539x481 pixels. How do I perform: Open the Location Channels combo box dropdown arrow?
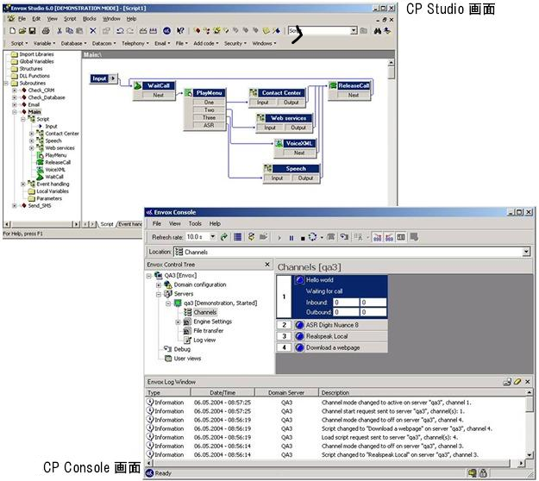tap(526, 252)
